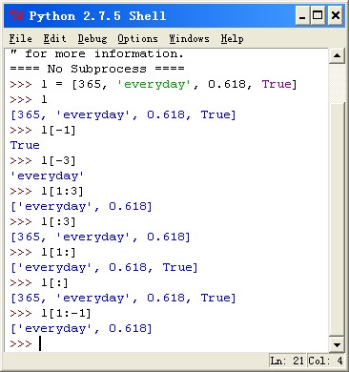Click the standalone 'True' output line

(25, 145)
